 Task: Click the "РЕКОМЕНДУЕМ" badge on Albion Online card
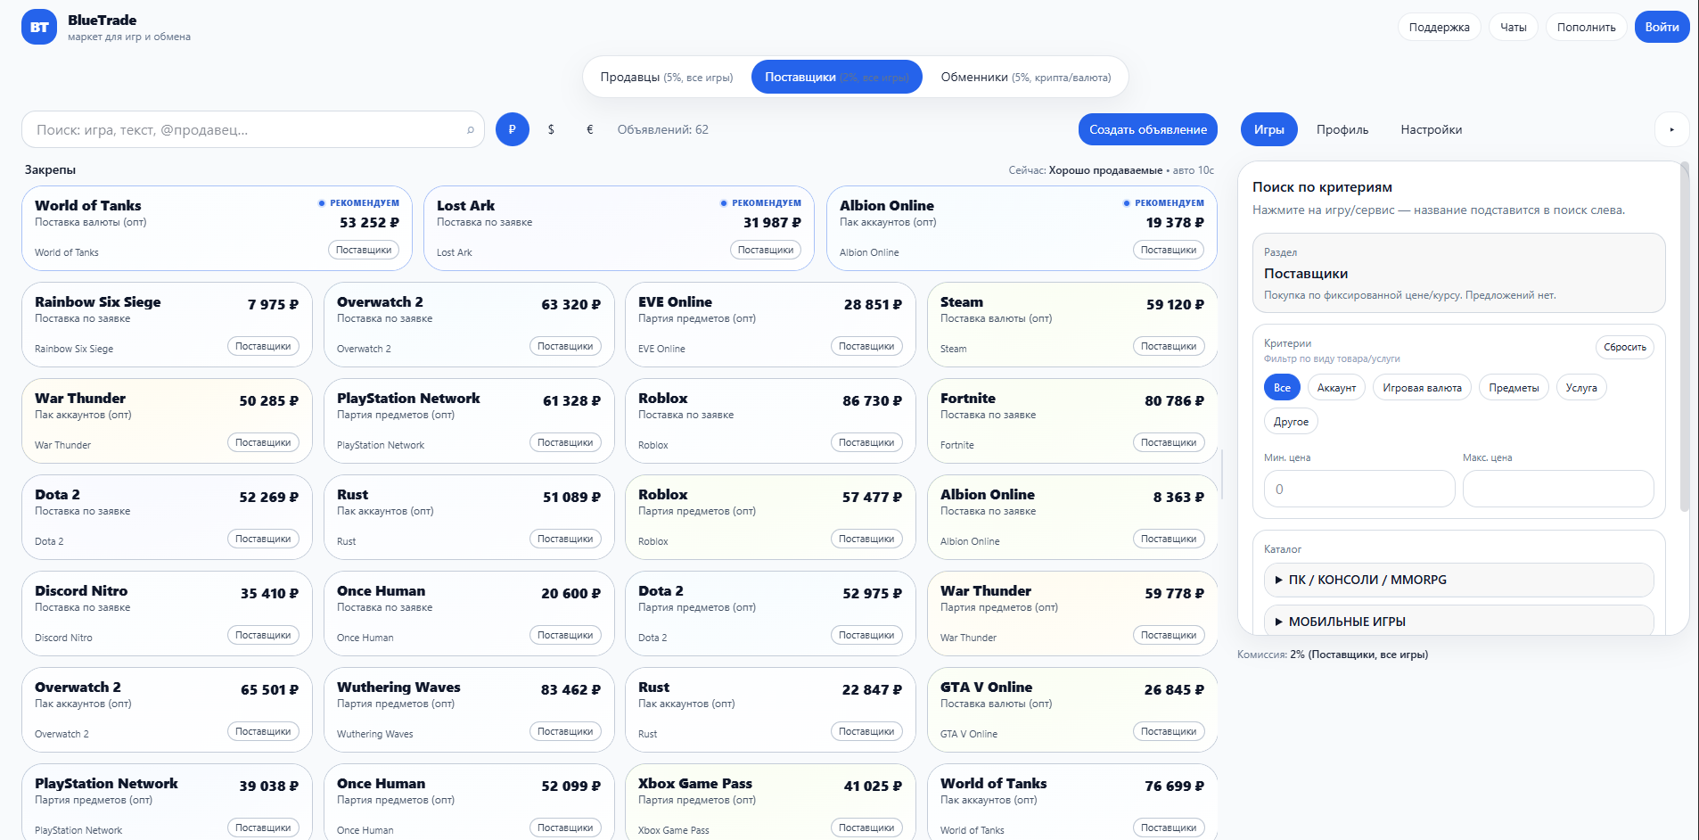coord(1163,203)
